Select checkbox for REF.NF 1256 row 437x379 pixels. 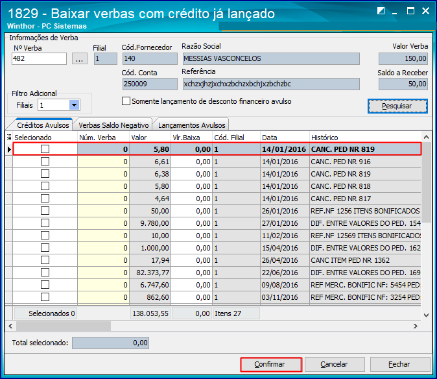click(45, 210)
